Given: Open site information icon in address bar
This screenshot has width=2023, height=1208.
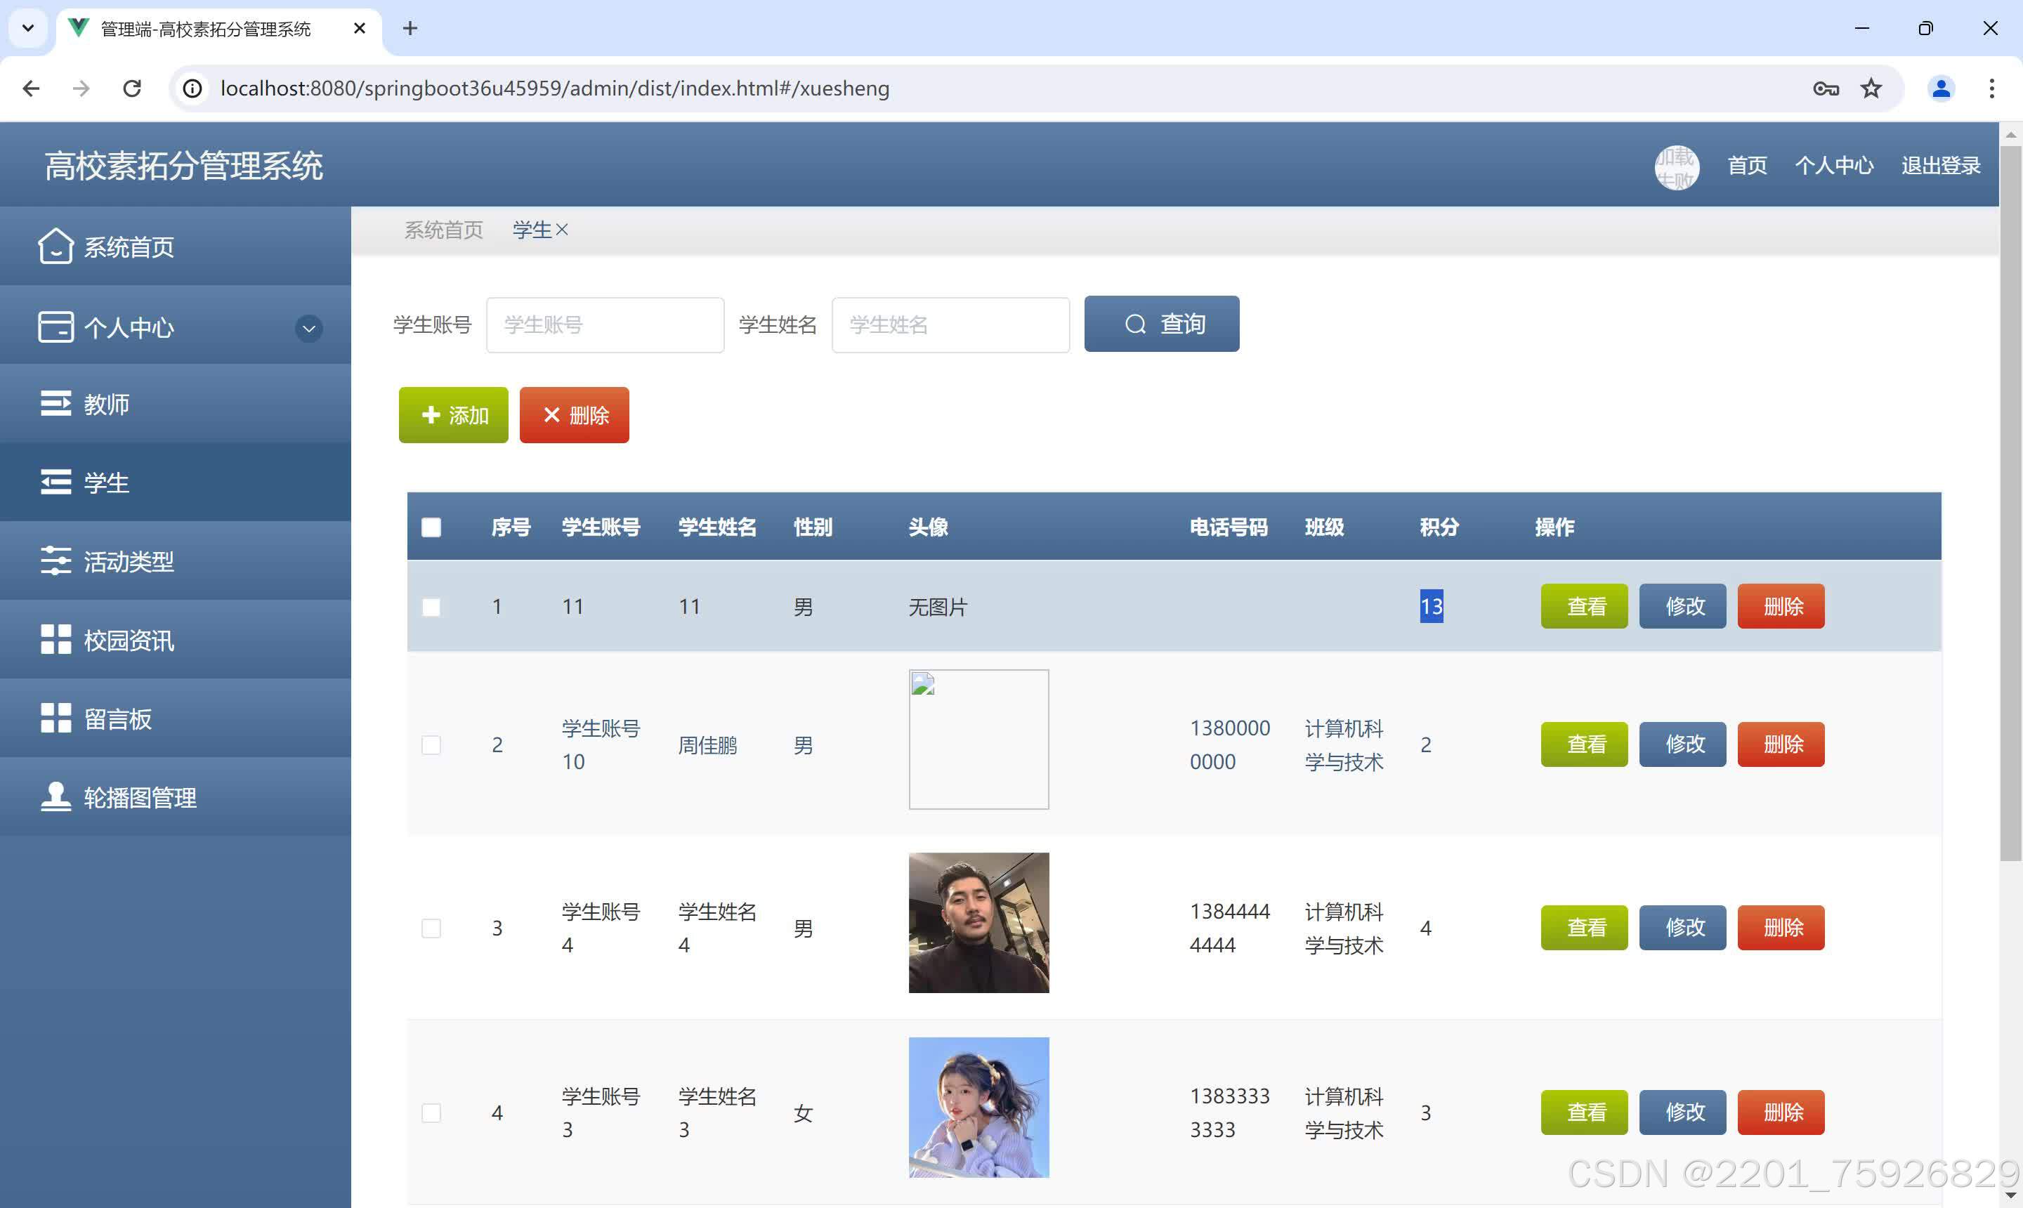Looking at the screenshot, I should pos(193,88).
